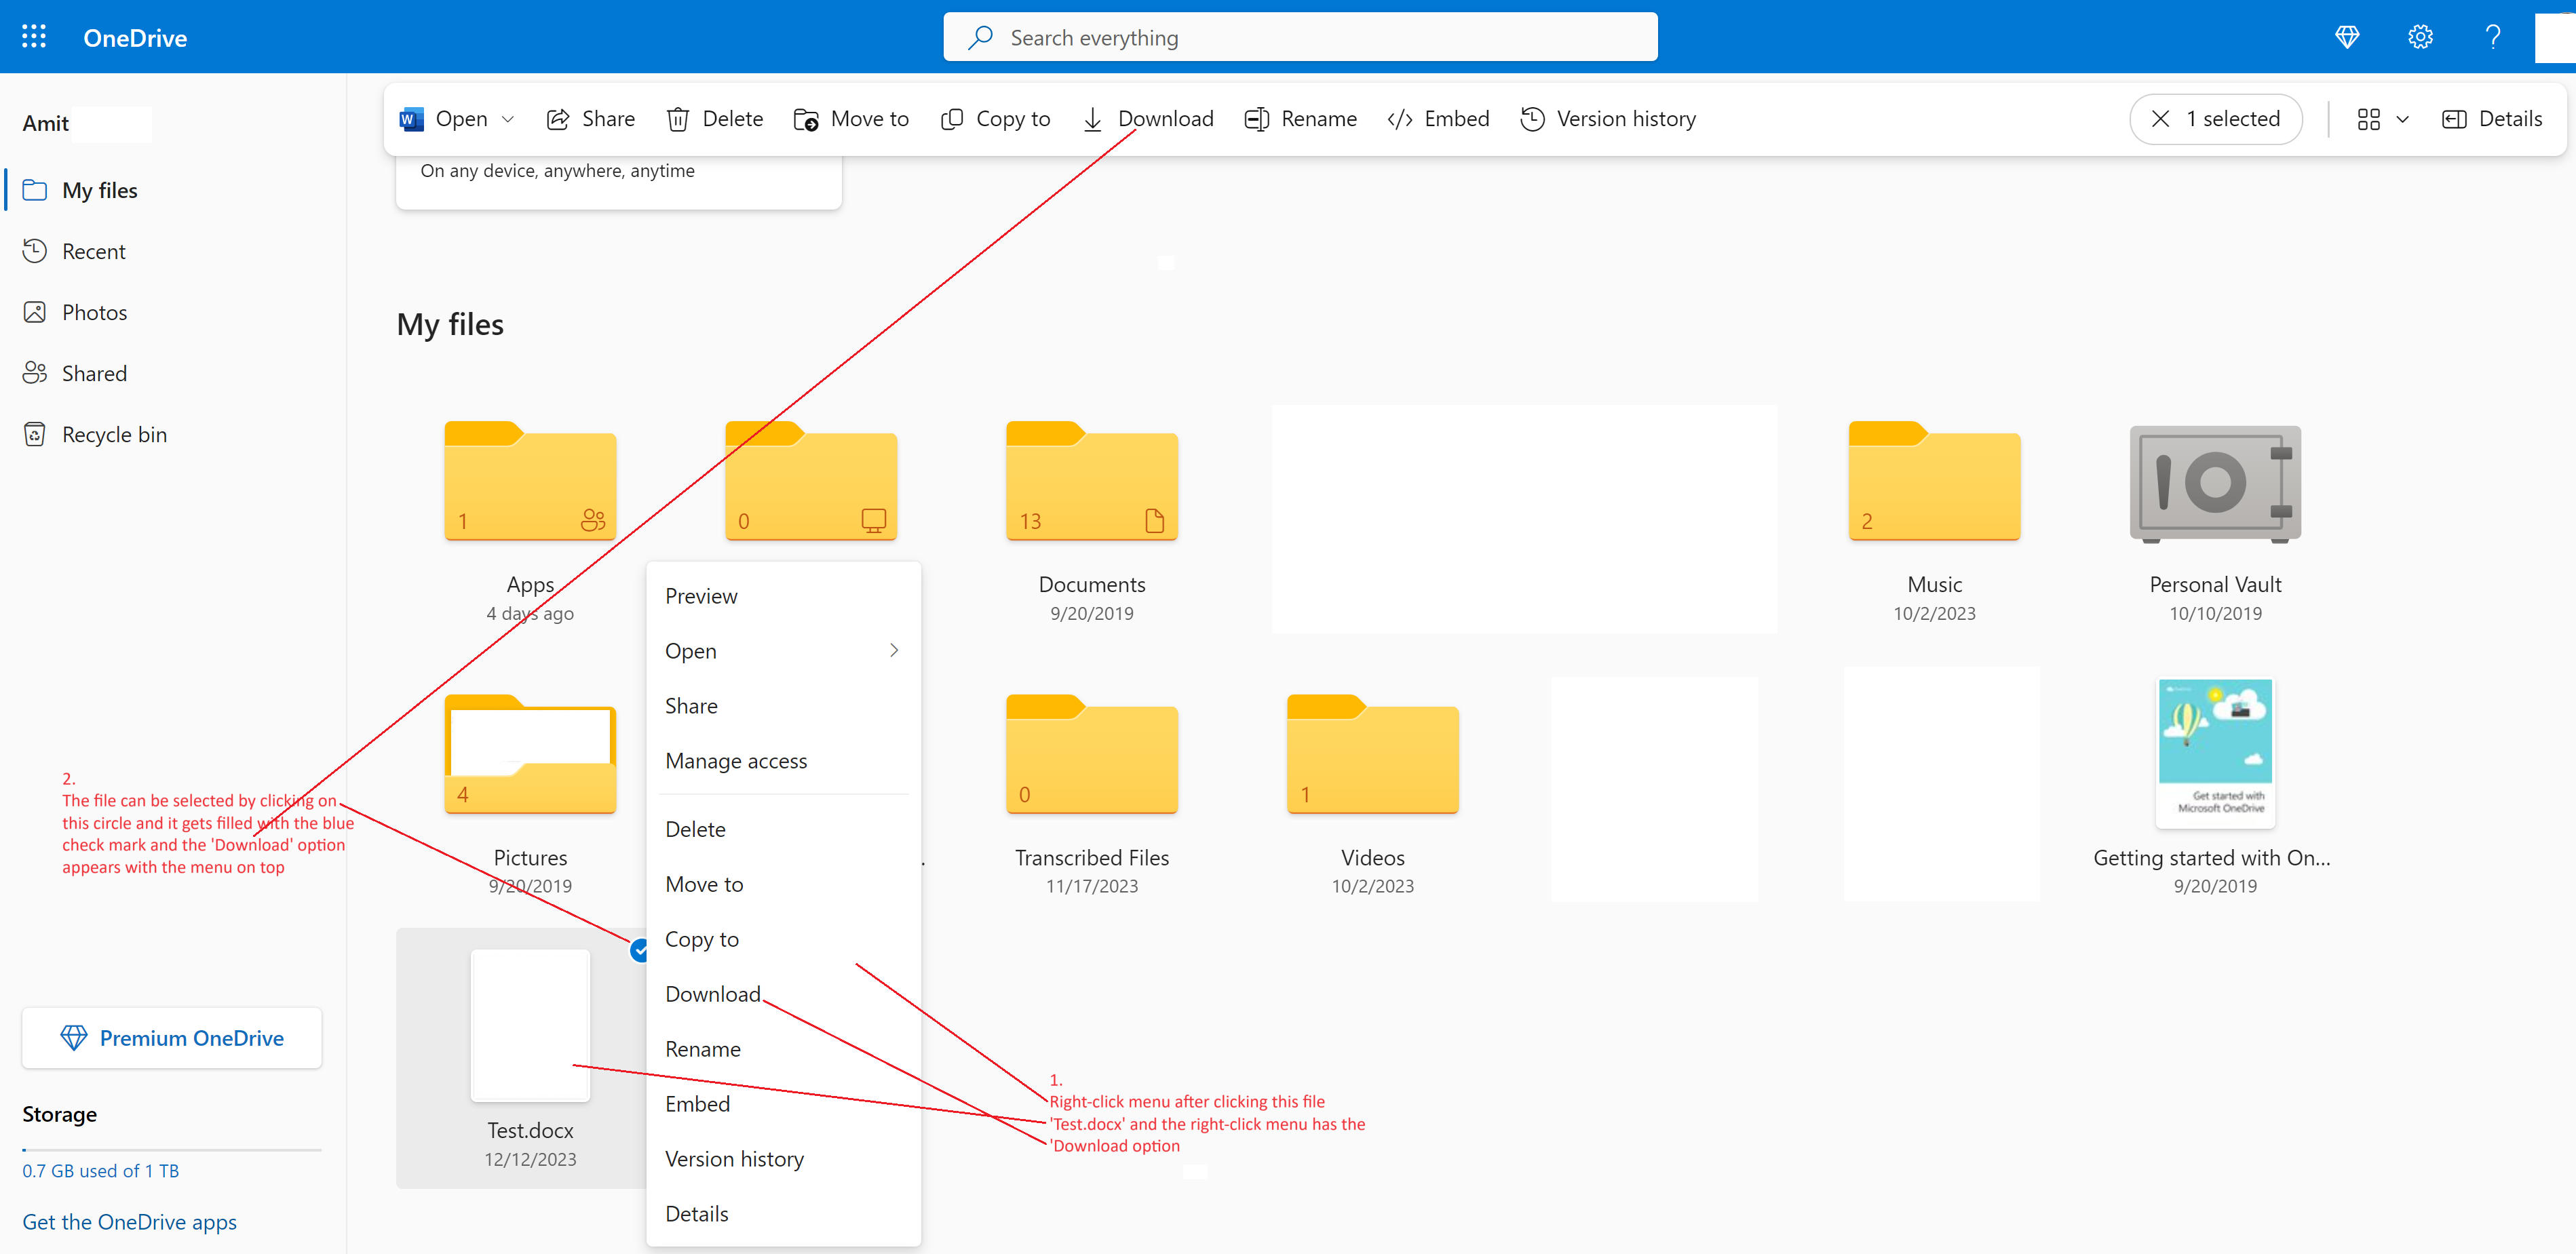The width and height of the screenshot is (2576, 1254).
Task: Expand the Open submenu in context menu
Action: 783,651
